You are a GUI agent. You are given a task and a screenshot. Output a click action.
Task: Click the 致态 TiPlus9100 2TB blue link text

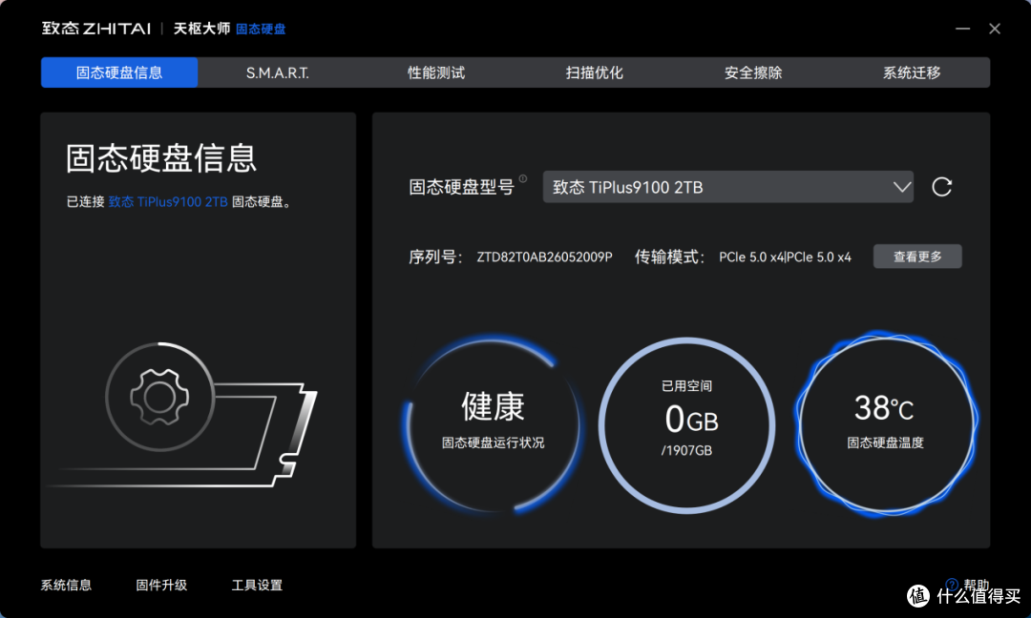168,201
